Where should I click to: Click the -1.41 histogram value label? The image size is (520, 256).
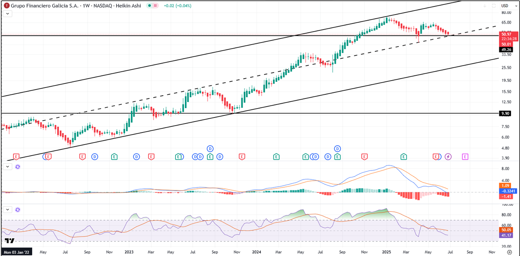coord(505,196)
